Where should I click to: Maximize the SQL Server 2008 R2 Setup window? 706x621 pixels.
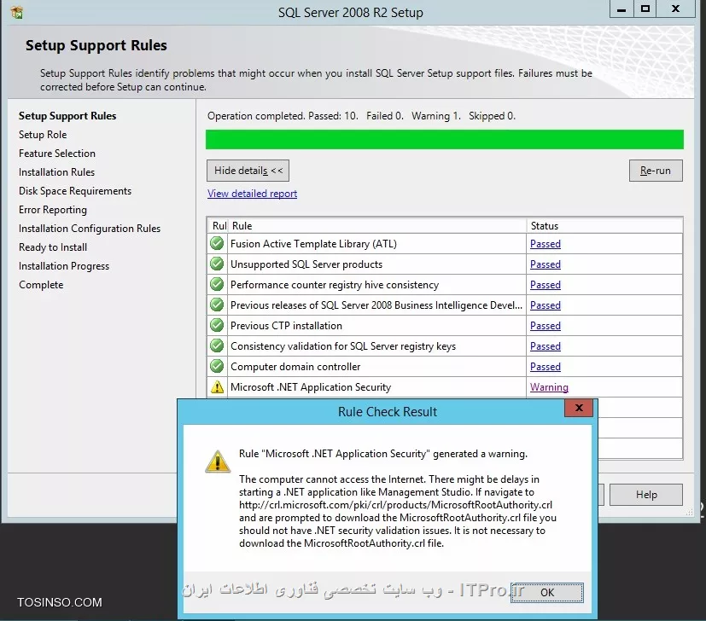click(645, 9)
